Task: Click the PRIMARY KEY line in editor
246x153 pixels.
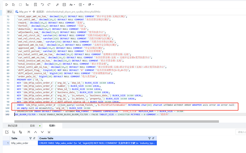Action: pyautogui.click(x=30, y=80)
